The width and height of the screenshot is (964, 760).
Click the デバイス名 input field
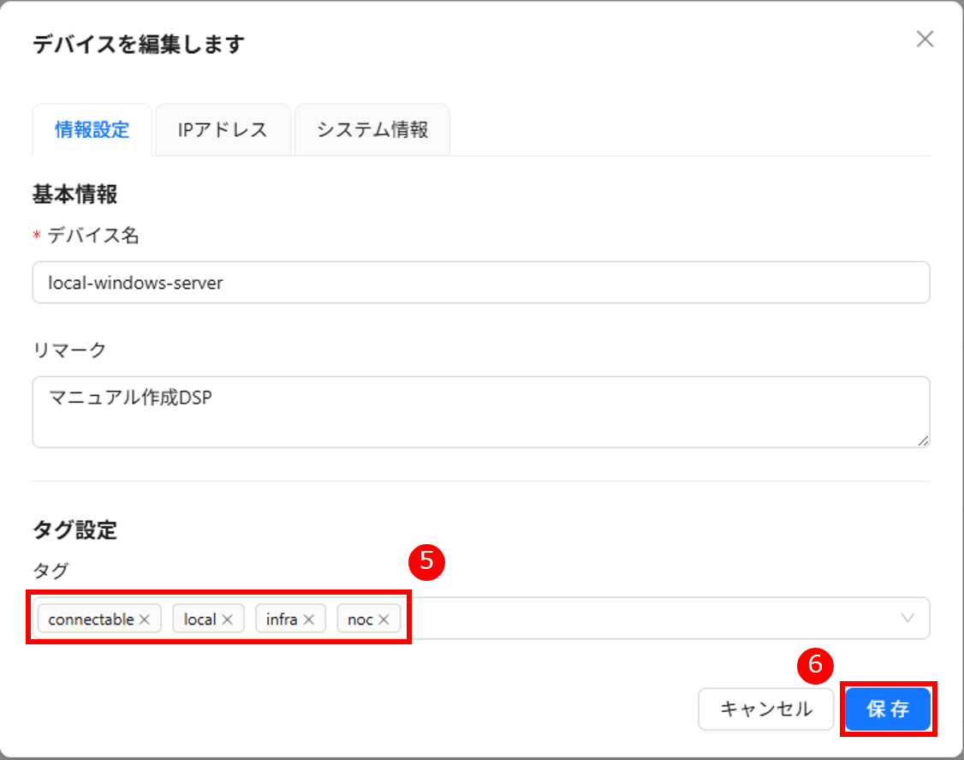[480, 283]
